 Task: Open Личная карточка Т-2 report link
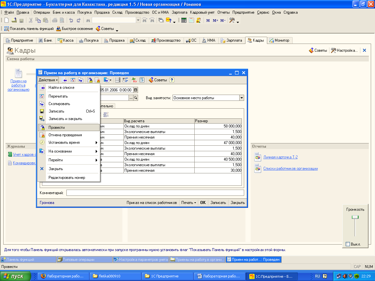click(x=280, y=157)
